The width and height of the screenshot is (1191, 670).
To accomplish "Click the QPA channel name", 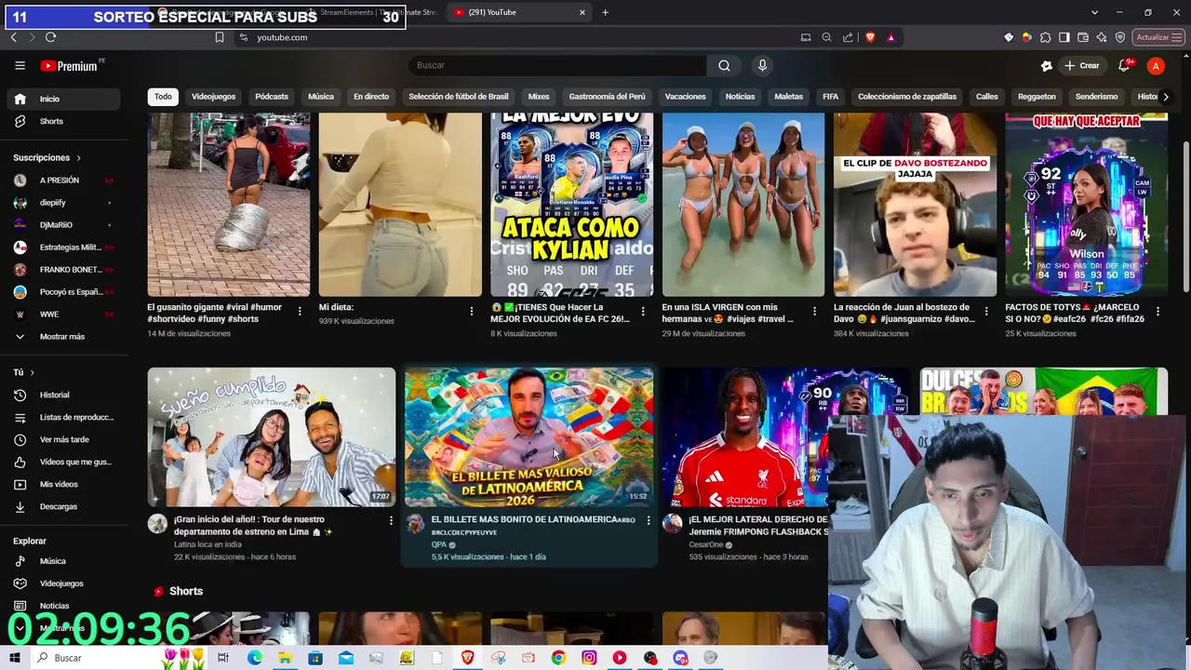I will click(x=438, y=544).
